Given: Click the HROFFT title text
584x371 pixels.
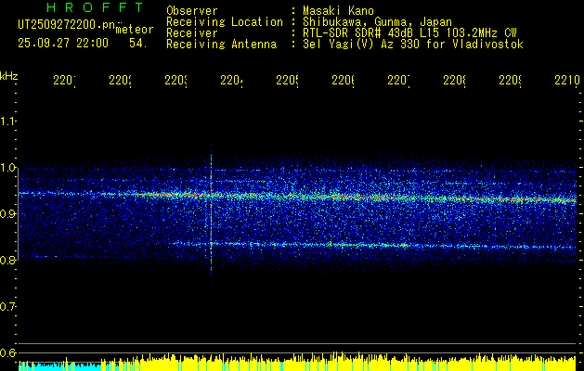Looking at the screenshot, I should [x=95, y=7].
